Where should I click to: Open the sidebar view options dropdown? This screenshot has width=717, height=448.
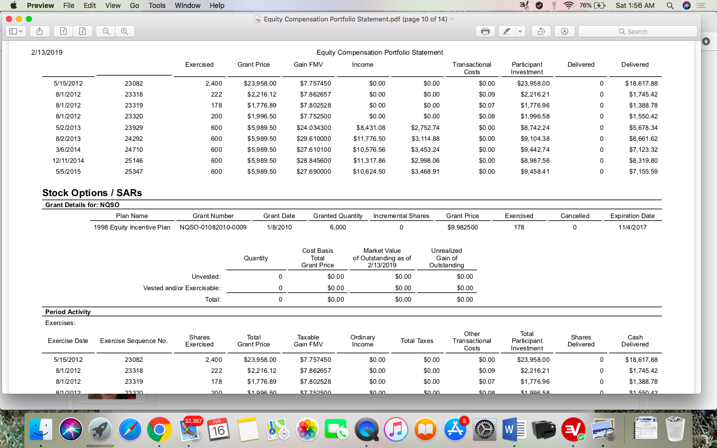point(16,31)
